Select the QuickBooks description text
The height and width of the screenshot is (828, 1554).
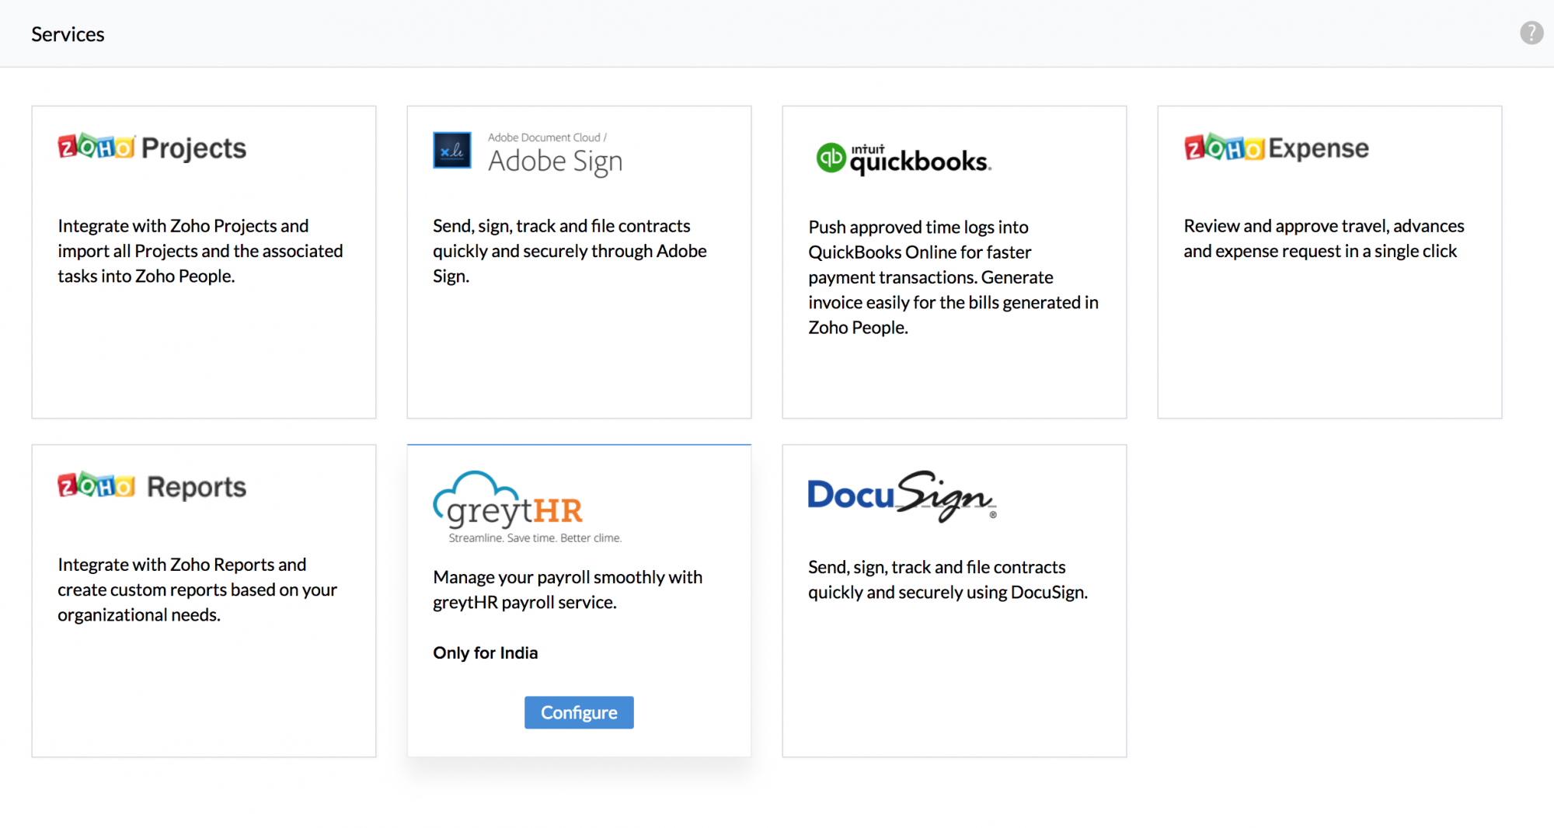click(953, 277)
